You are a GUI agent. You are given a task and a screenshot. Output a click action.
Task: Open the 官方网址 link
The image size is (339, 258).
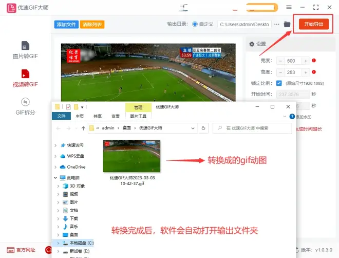point(21,250)
